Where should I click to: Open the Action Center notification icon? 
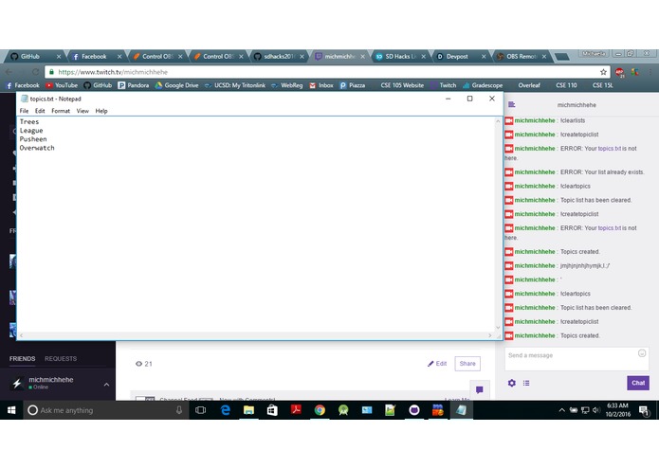click(x=644, y=410)
